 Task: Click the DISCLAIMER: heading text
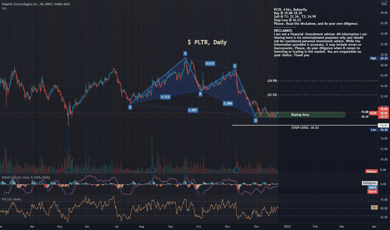(283, 31)
